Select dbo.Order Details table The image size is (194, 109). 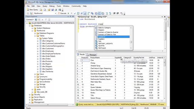coord(48,56)
